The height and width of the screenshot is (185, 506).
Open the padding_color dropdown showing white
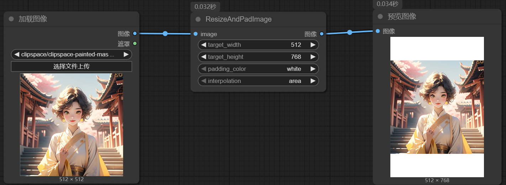tap(258, 69)
